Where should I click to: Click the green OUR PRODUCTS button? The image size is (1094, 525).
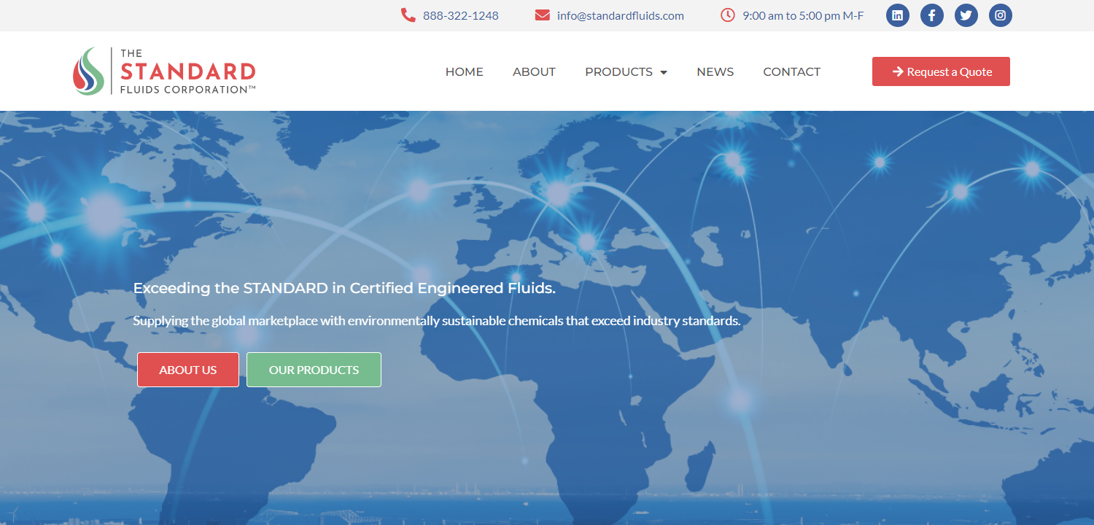pyautogui.click(x=314, y=370)
